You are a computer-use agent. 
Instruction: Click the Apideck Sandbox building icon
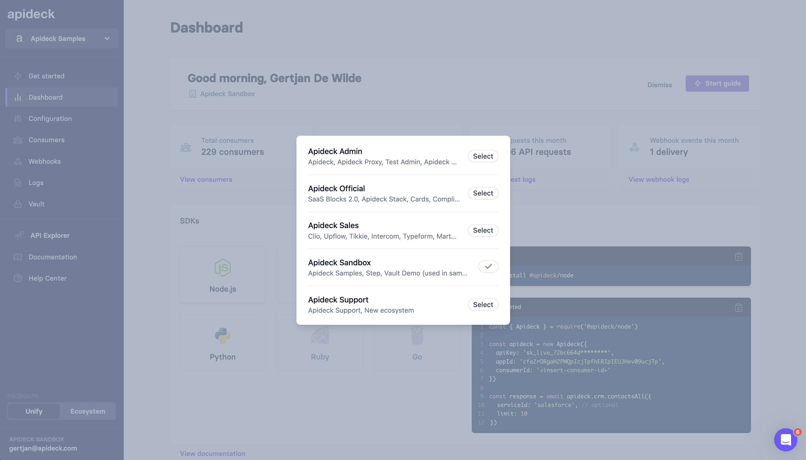[x=192, y=94]
